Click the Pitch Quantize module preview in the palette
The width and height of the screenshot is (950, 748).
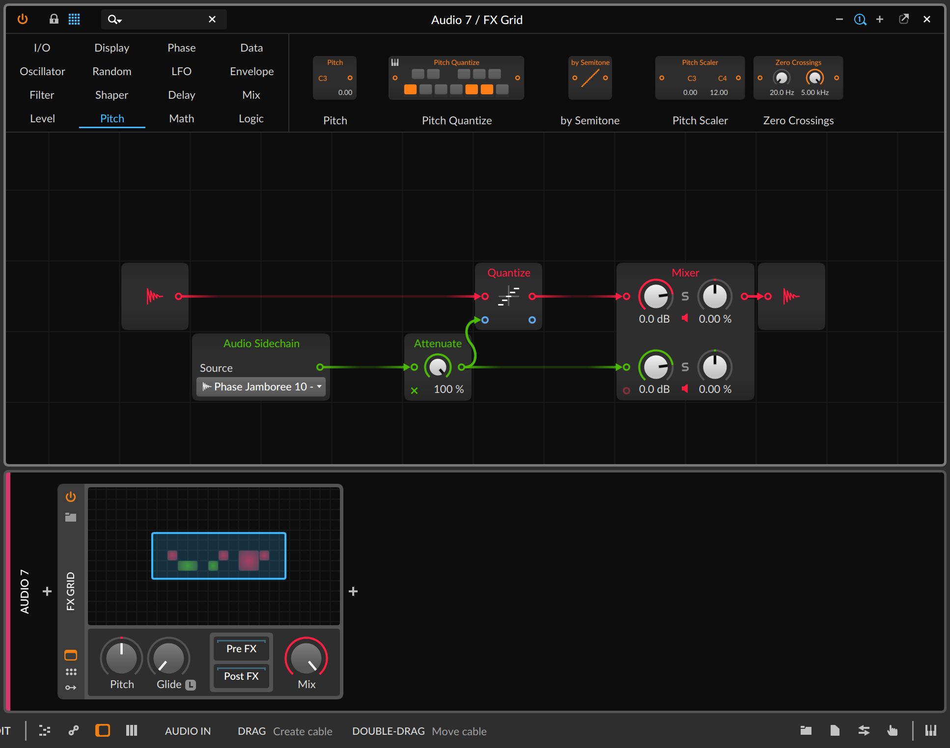456,78
